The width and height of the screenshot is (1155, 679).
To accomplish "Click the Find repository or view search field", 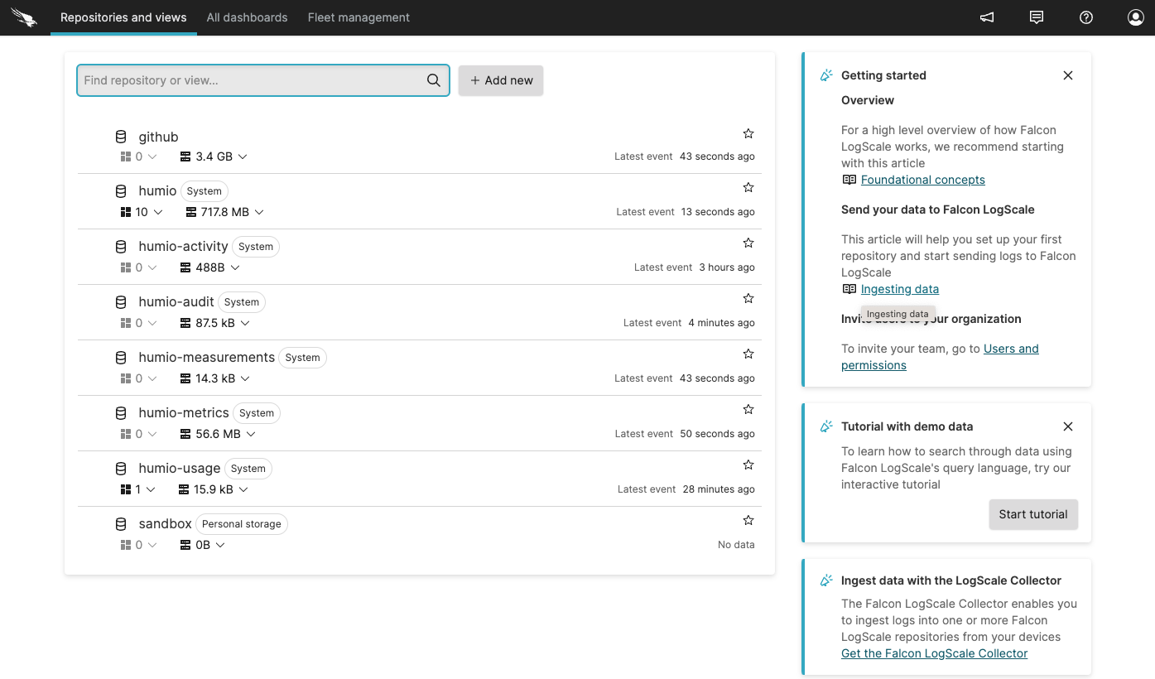I will tap(248, 79).
